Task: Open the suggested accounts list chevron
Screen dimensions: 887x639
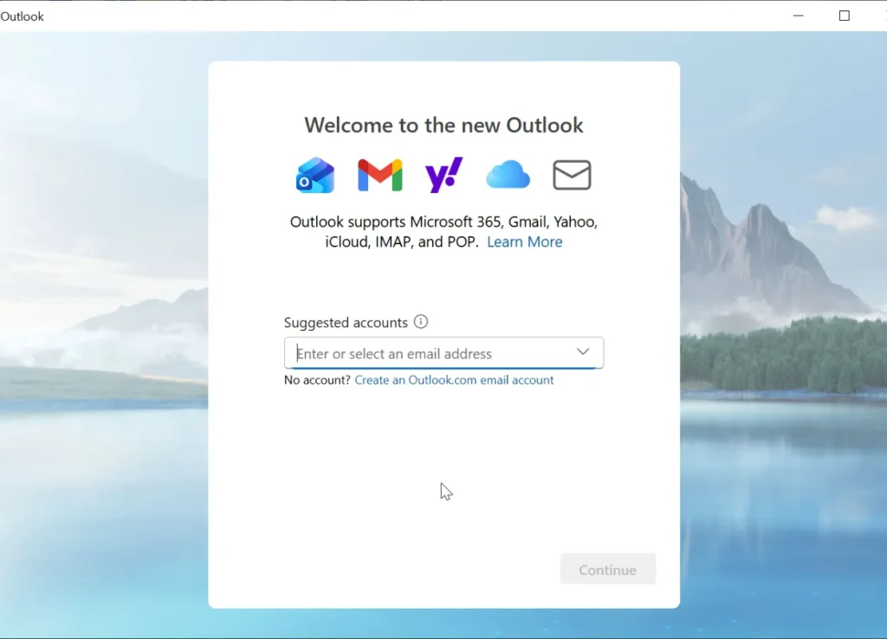Action: coord(583,352)
